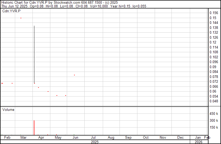Select the 450 k volume axis label
The width and height of the screenshot is (221, 144).
click(x=214, y=114)
